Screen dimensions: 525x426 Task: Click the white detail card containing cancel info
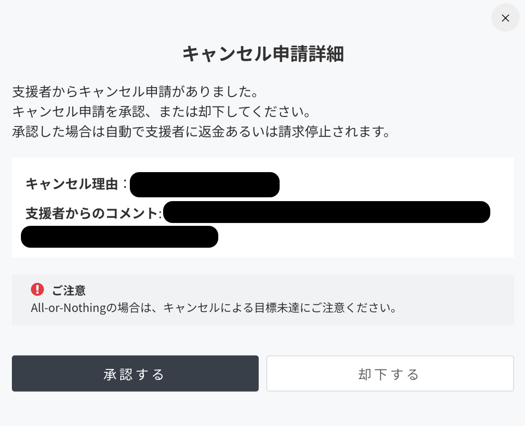tap(262, 207)
